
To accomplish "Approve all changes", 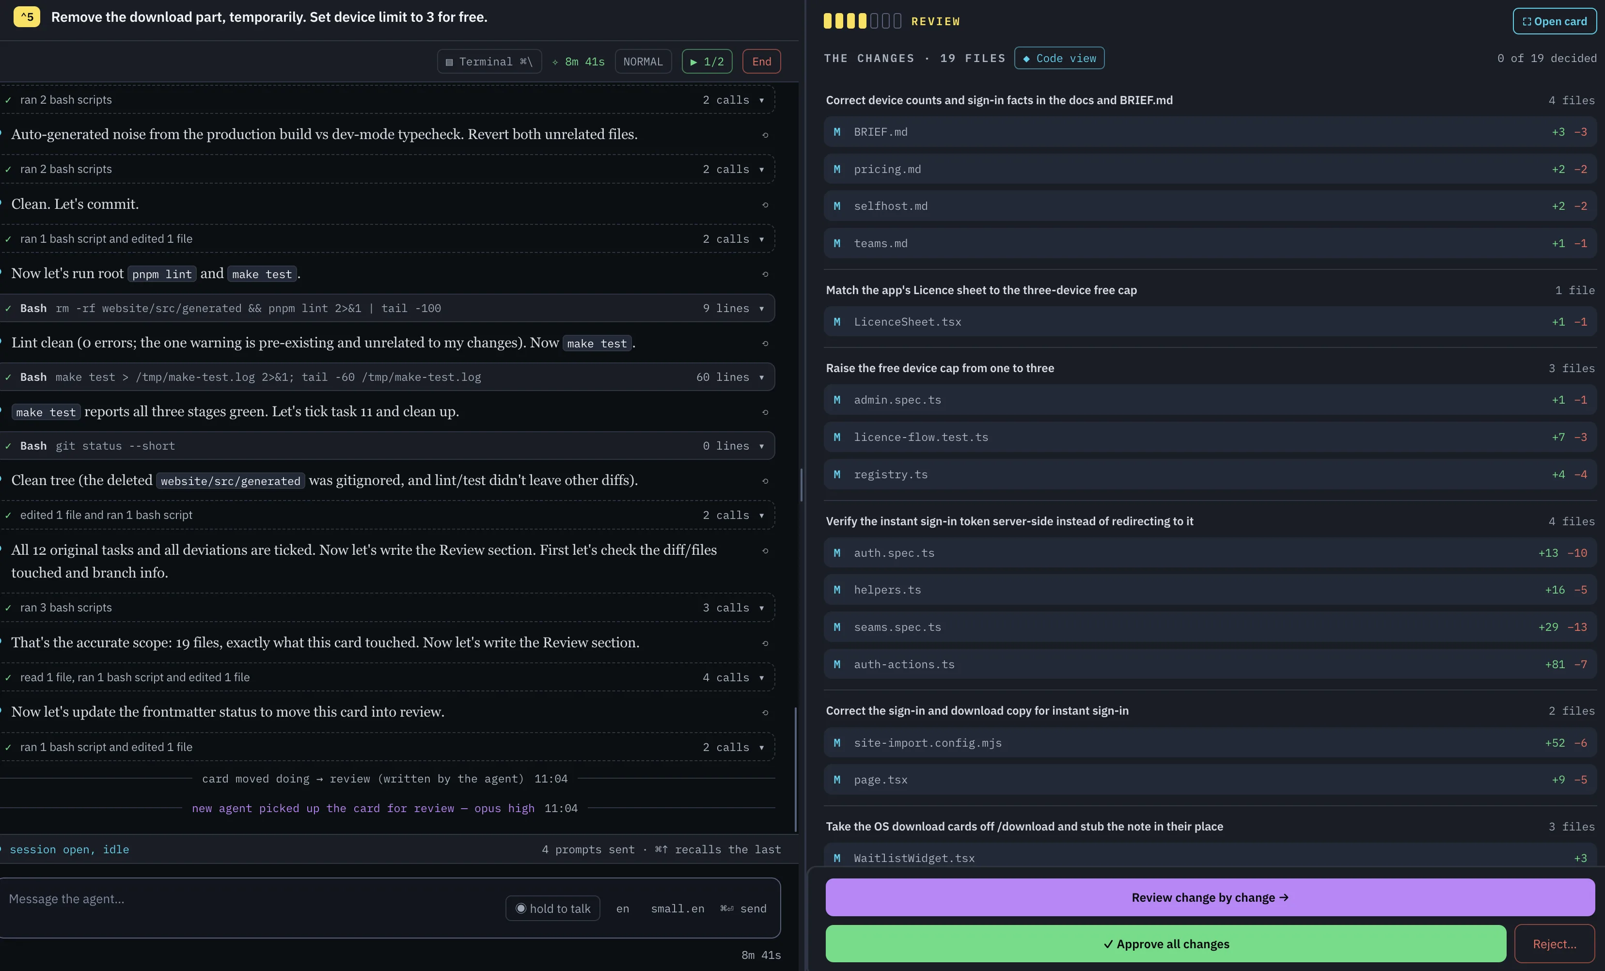I will click(1166, 944).
